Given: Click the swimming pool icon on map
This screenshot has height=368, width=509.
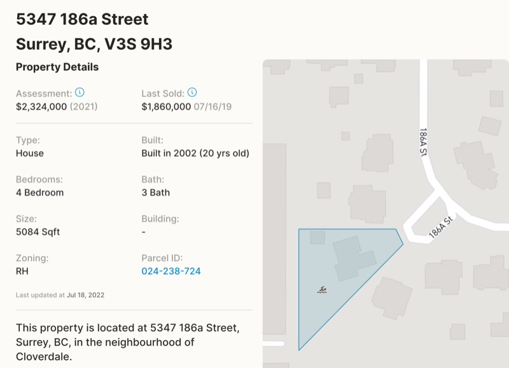Looking at the screenshot, I should (322, 290).
